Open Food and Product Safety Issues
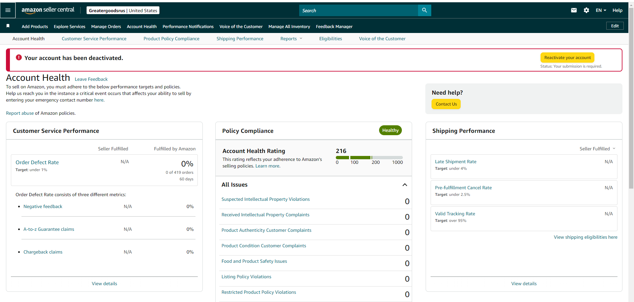The height and width of the screenshot is (302, 634). [254, 261]
